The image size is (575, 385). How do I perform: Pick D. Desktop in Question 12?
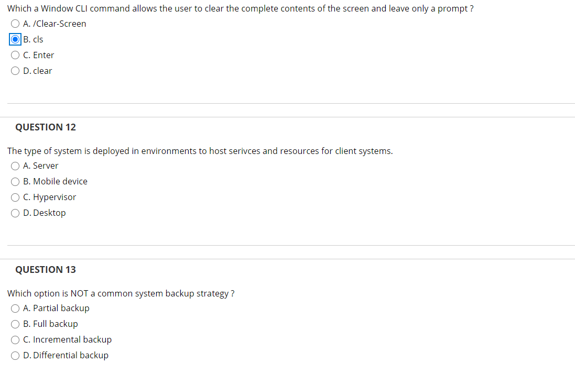tap(15, 213)
